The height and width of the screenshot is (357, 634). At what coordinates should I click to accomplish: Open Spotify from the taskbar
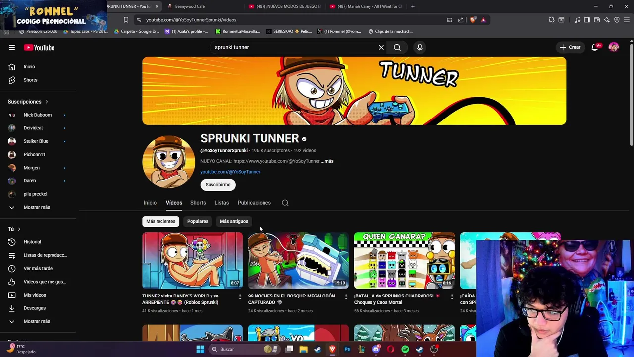point(405,349)
